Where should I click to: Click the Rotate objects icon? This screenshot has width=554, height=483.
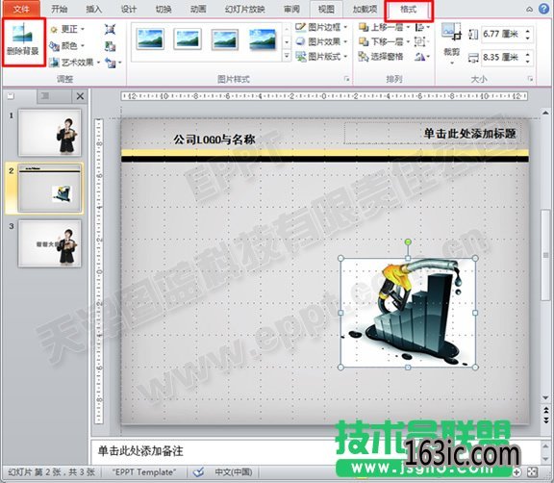coord(422,57)
